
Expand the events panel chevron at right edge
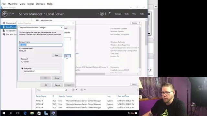pyautogui.click(x=138, y=90)
